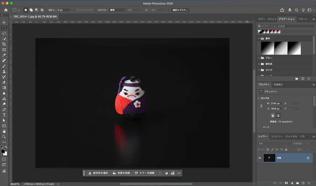Screen dimensions: 316x186
Task: Select the Gradient tool
Action: click(4, 88)
